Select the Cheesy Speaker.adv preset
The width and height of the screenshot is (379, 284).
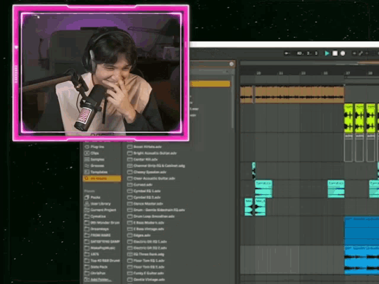pyautogui.click(x=147, y=172)
